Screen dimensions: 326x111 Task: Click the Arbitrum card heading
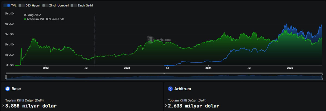183,89
